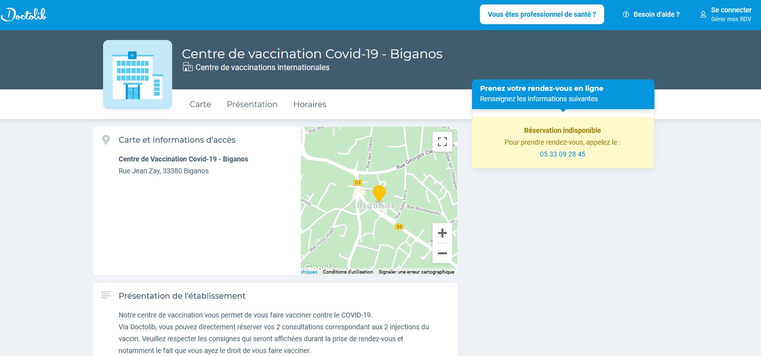Click the presentation paragraph lines icon
761x356 pixels.
(x=106, y=295)
